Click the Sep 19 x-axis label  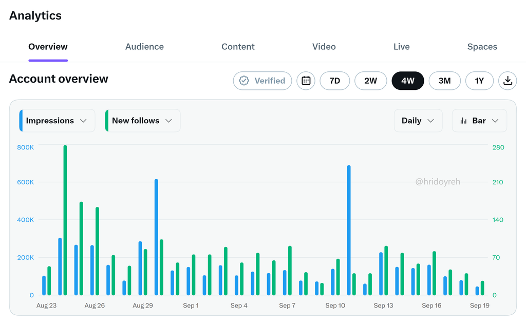[x=480, y=305]
